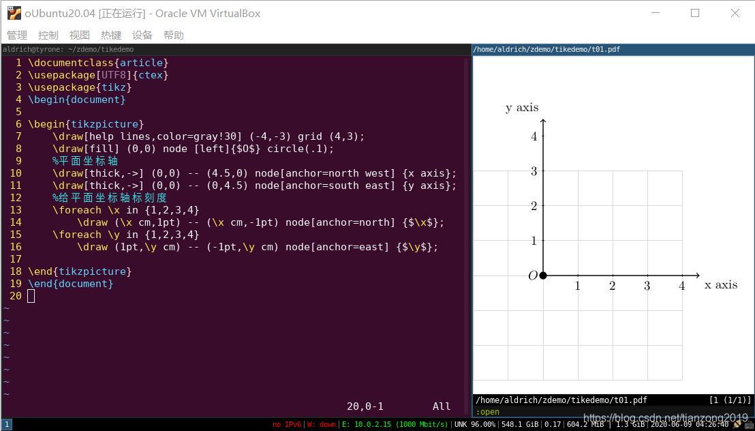The image size is (755, 431).
Task: Click the y-axis tick label 4
Action: pyautogui.click(x=534, y=136)
